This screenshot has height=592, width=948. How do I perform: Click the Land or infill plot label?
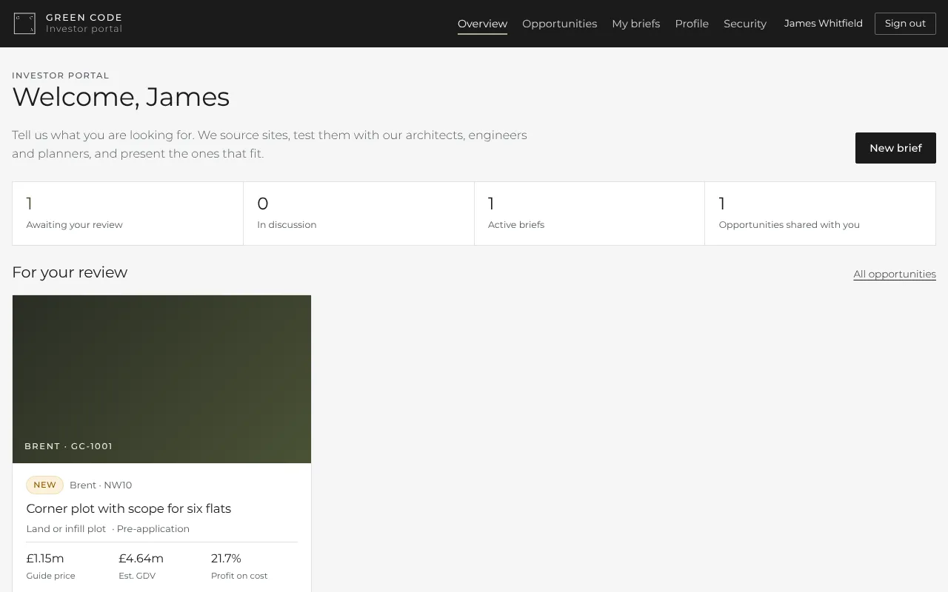pyautogui.click(x=66, y=529)
